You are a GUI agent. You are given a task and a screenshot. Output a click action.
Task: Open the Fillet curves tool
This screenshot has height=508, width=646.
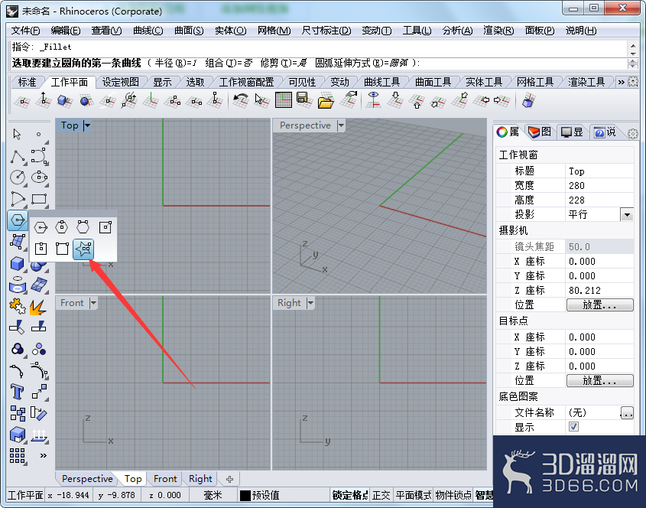pyautogui.click(x=18, y=371)
